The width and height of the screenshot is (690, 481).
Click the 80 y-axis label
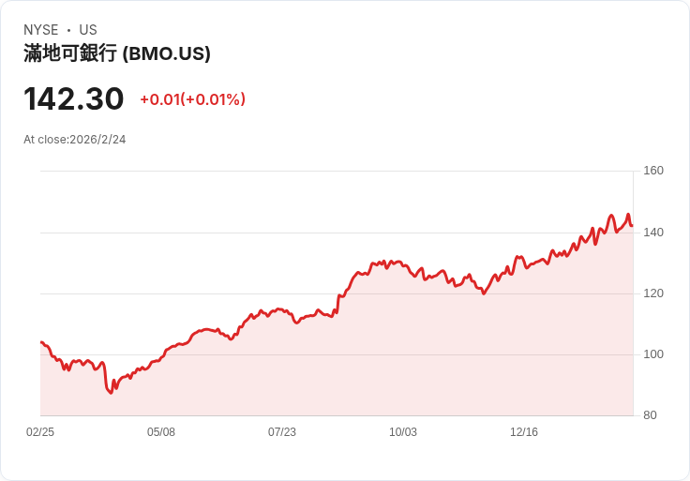click(x=650, y=415)
